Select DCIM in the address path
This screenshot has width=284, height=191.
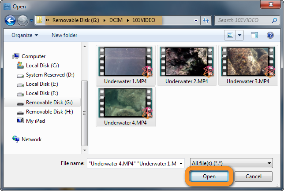pos(116,20)
